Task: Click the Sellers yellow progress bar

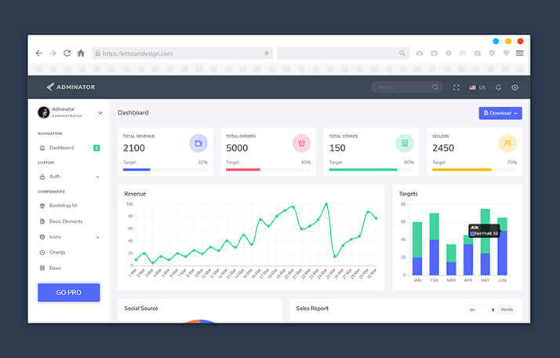Action: pyautogui.click(x=462, y=170)
